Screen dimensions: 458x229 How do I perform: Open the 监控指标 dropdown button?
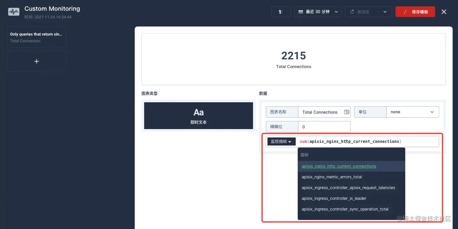[281, 141]
